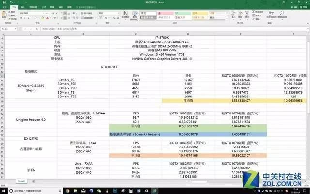This screenshot has height=194, width=310.
Task: Click the Insert cells icon
Action: click(233, 15)
